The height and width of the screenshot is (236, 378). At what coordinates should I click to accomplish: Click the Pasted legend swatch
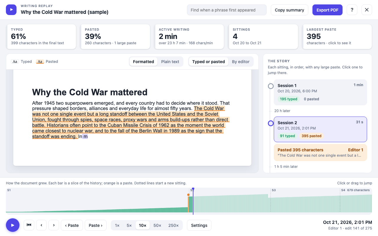(x=40, y=61)
